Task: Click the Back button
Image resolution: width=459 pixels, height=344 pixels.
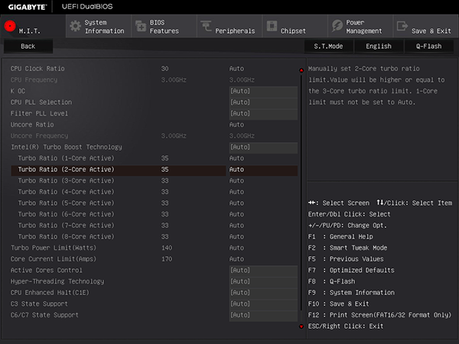Action: pos(28,46)
